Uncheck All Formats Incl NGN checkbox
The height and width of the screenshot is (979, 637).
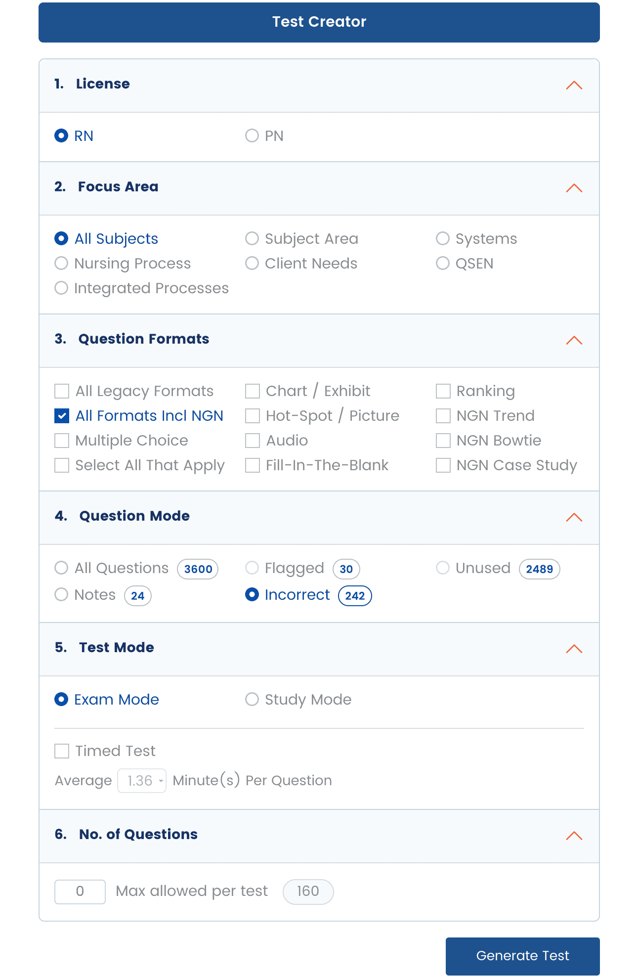pyautogui.click(x=62, y=416)
